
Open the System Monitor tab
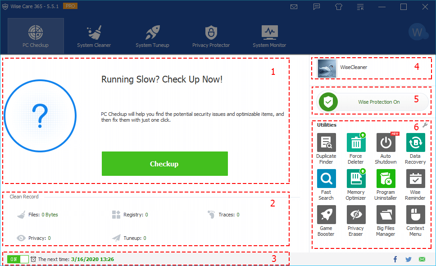(269, 36)
